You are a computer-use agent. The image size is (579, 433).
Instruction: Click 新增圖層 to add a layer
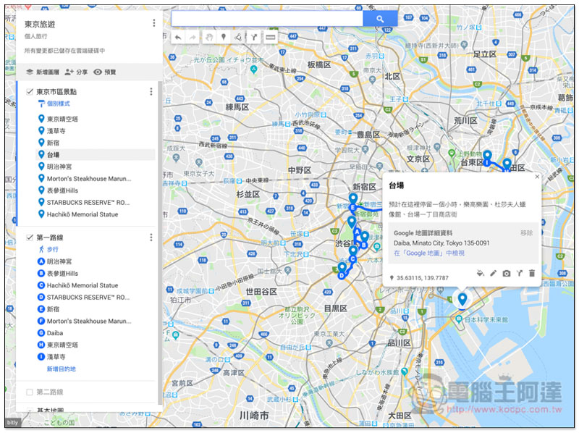click(43, 72)
